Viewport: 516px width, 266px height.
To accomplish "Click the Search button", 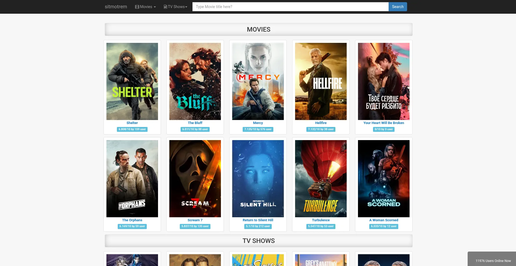I will 398,7.
